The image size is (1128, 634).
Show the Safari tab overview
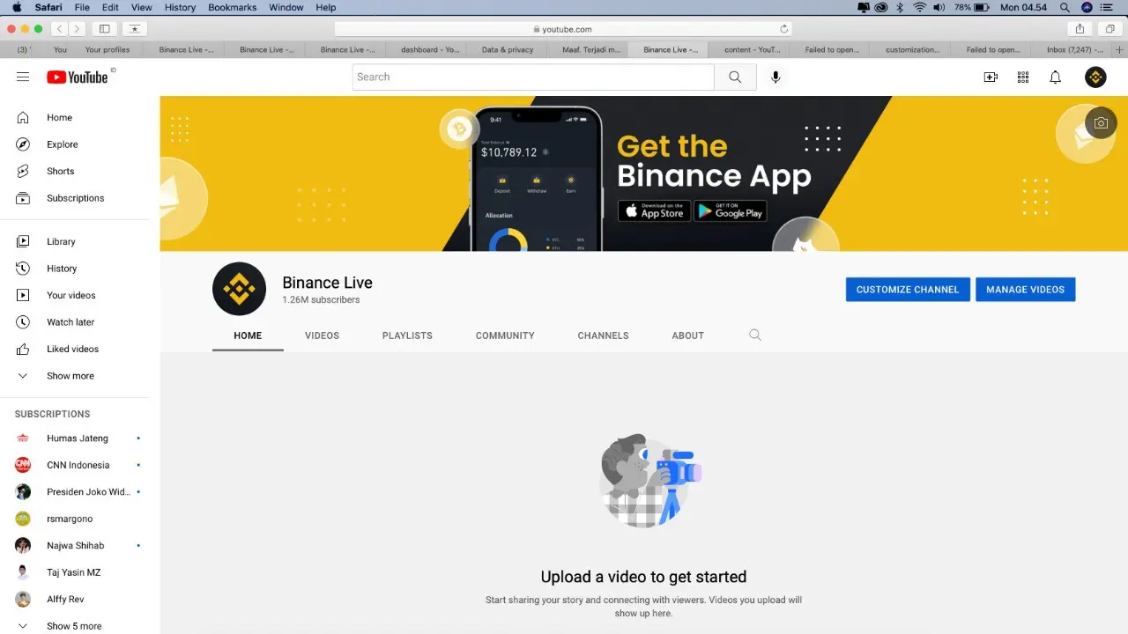point(1110,29)
